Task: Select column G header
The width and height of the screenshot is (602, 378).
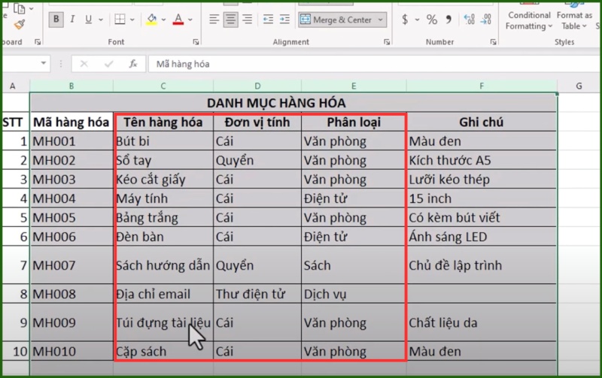Action: pos(579,86)
